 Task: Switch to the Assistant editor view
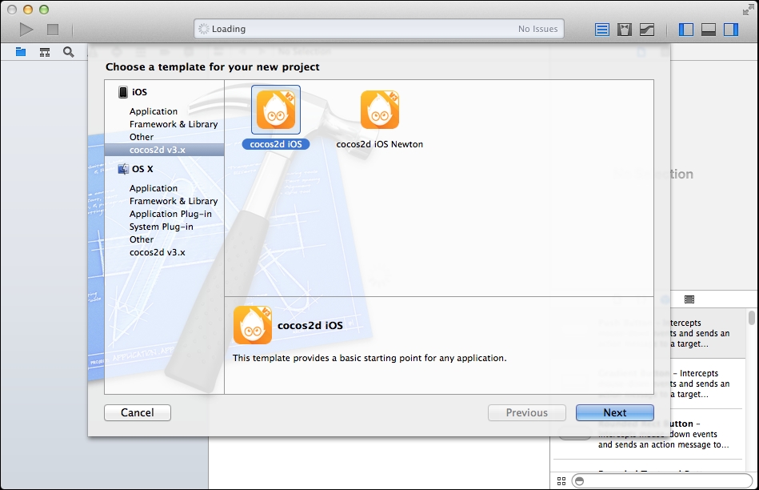pyautogui.click(x=625, y=30)
